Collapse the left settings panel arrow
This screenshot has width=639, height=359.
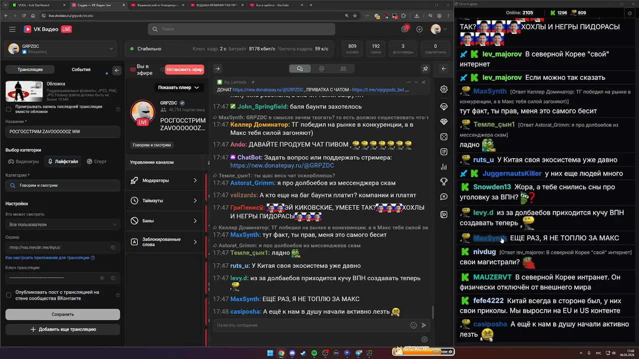pos(117,70)
